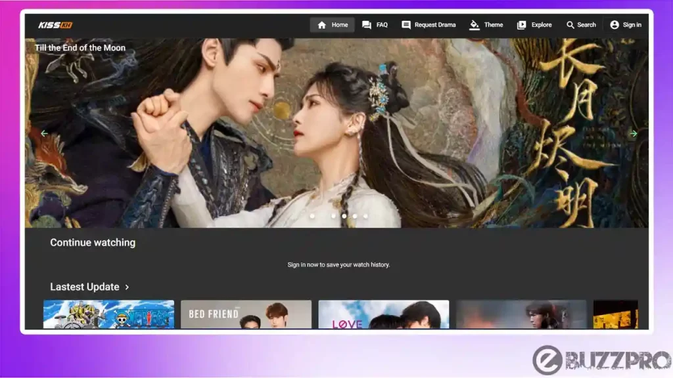
Task: Go to Home in navigation bar
Action: (x=332, y=25)
